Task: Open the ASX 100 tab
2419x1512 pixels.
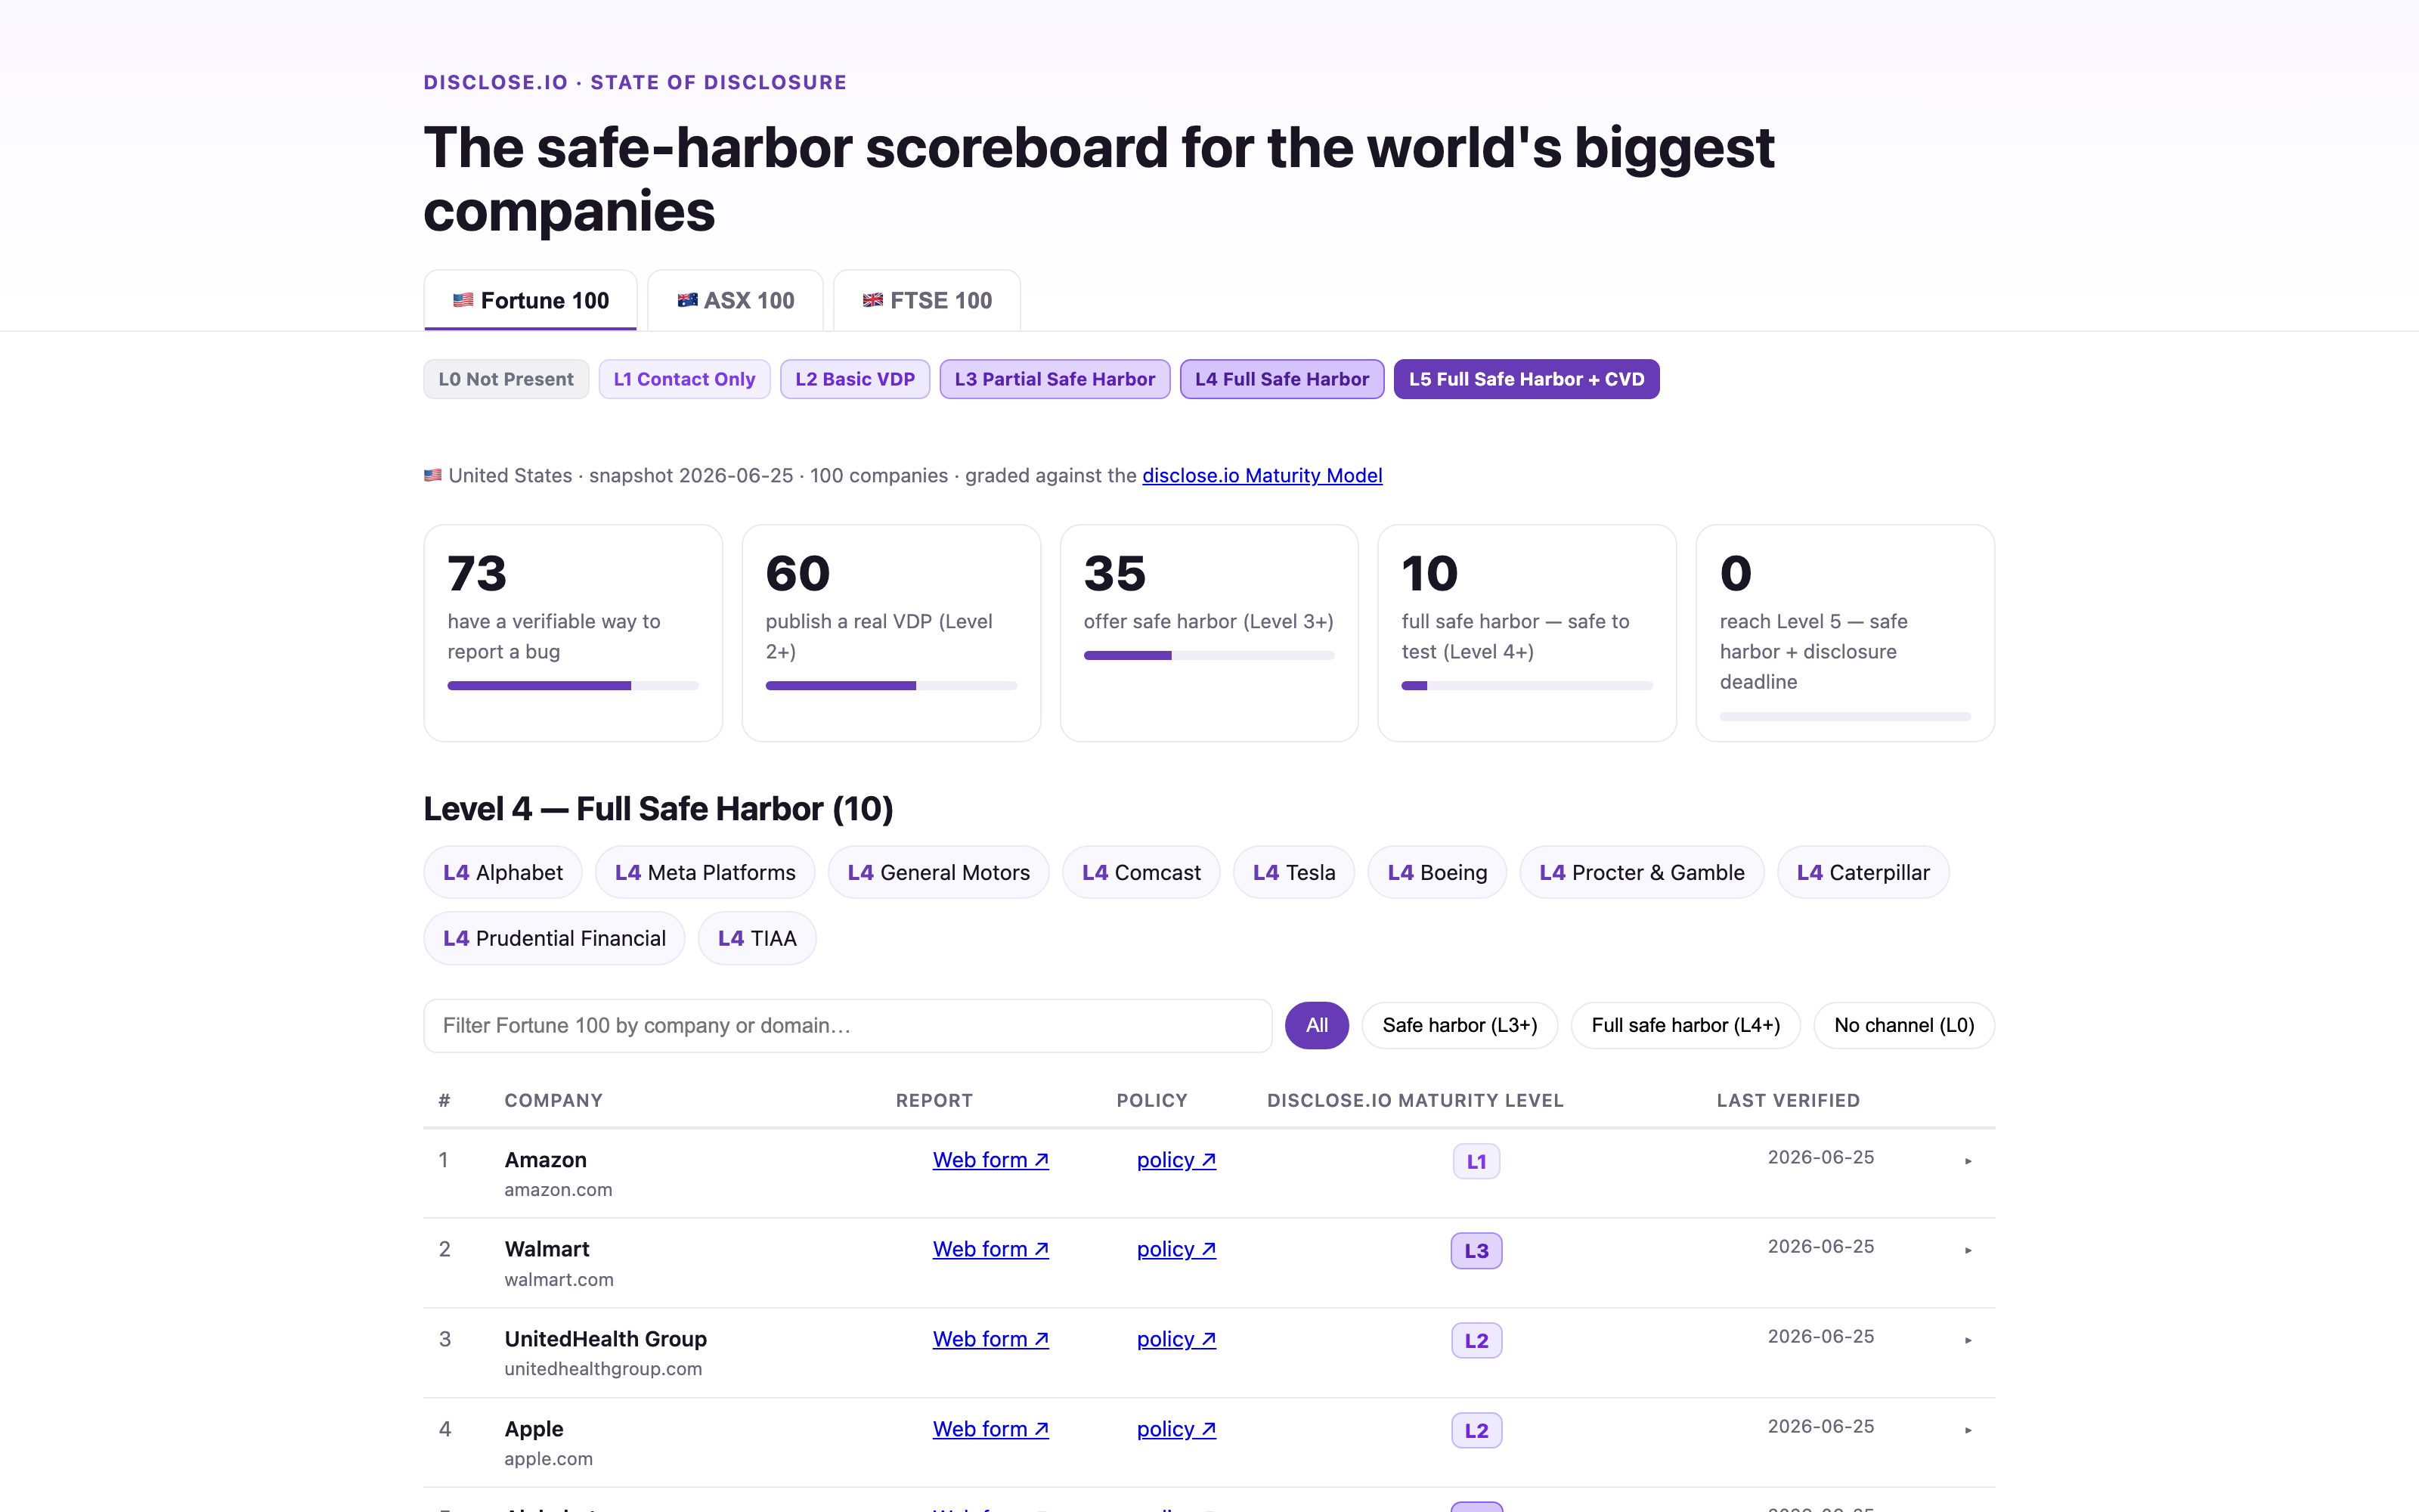Action: point(736,300)
